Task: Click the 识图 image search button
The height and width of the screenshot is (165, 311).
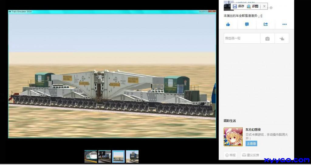Action: 253,6
